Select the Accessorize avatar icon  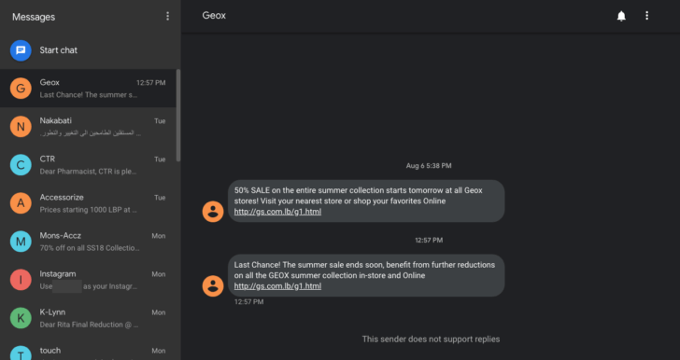tap(21, 203)
